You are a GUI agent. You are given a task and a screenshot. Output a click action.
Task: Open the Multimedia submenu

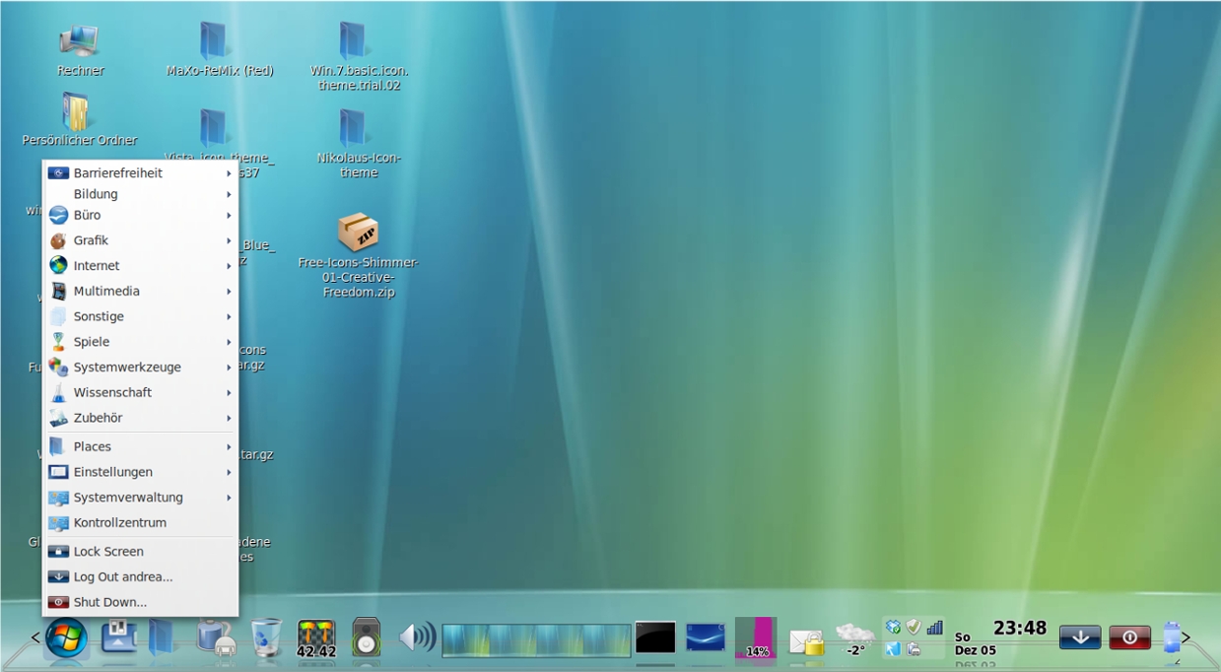coord(140,291)
